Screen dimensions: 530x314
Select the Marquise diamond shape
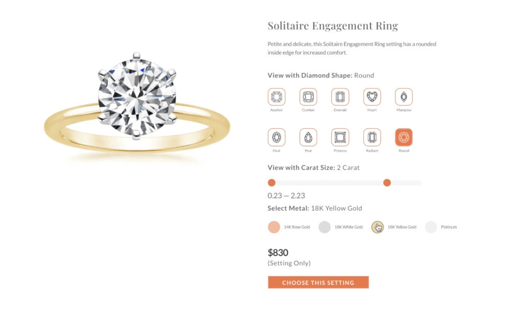click(x=404, y=97)
